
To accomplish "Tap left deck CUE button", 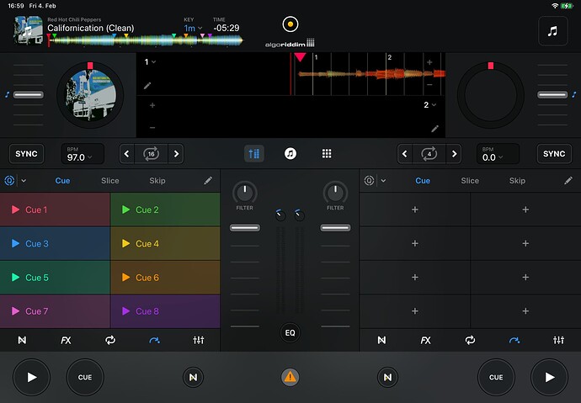I will pos(85,377).
